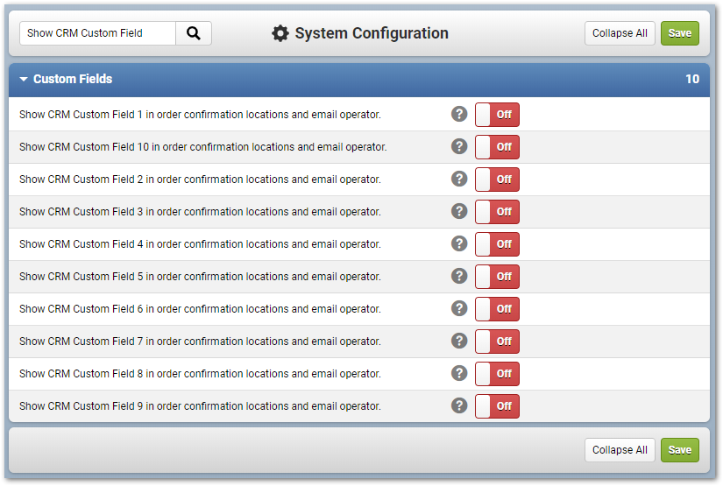Open help for Custom Field 9 setting
The width and height of the screenshot is (723, 486).
[459, 405]
